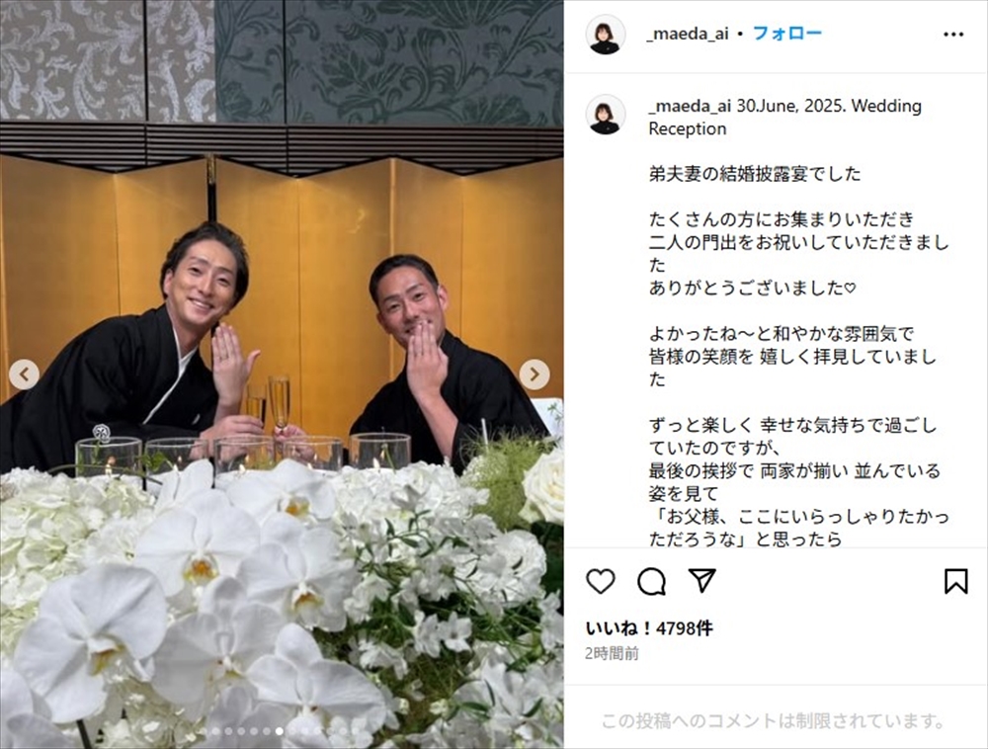Save the post with the bookmark icon
988x749 pixels.
pyautogui.click(x=955, y=581)
